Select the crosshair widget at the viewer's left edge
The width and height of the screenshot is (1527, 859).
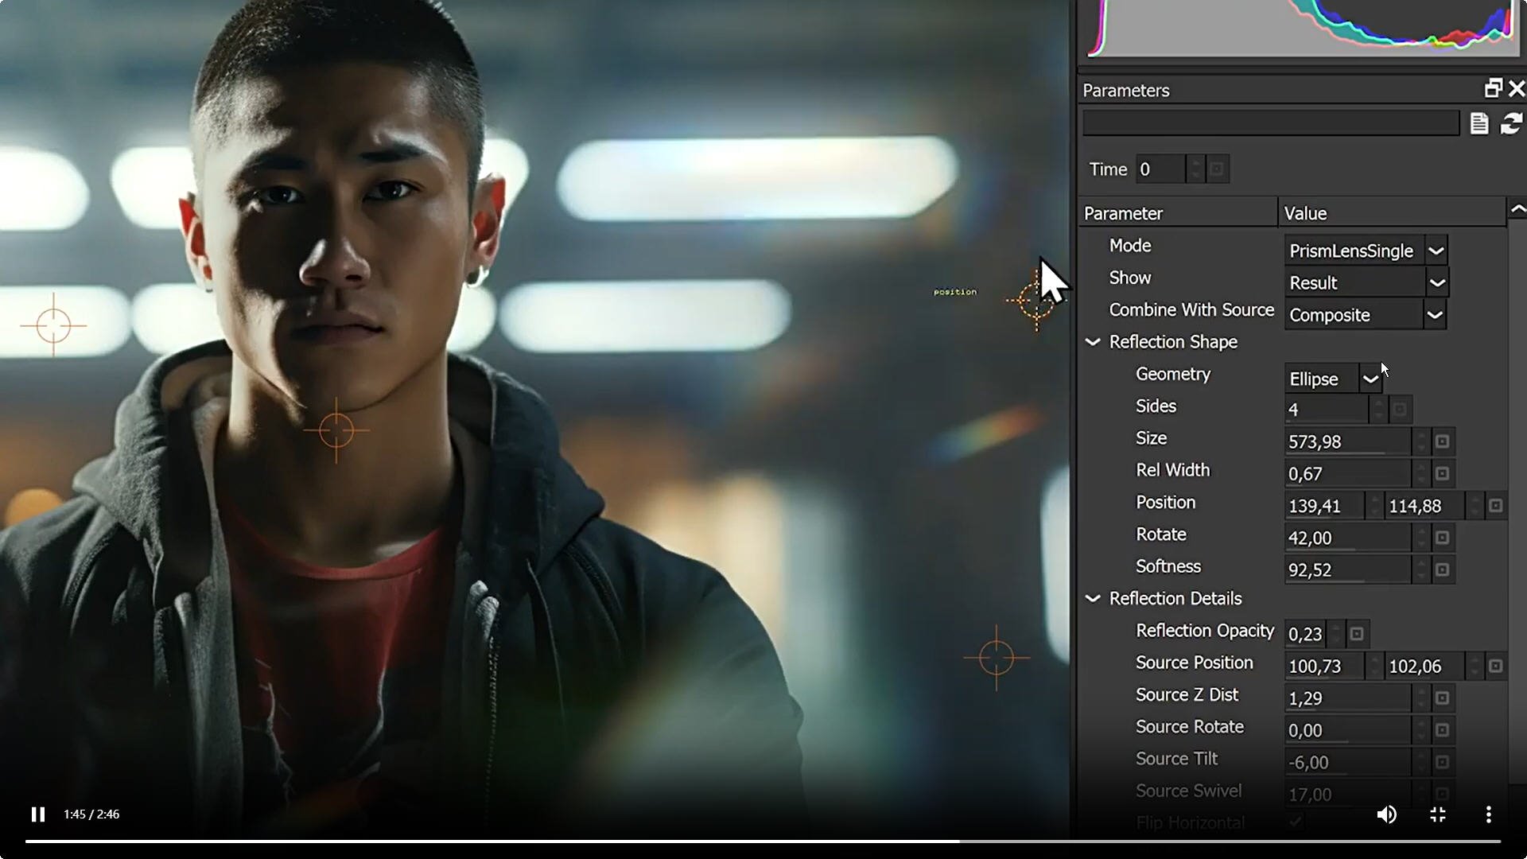pos(53,325)
